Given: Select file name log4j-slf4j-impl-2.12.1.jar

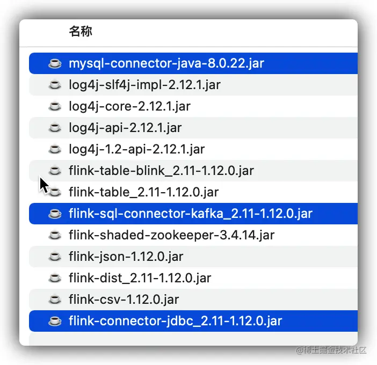Looking at the screenshot, I should [145, 85].
